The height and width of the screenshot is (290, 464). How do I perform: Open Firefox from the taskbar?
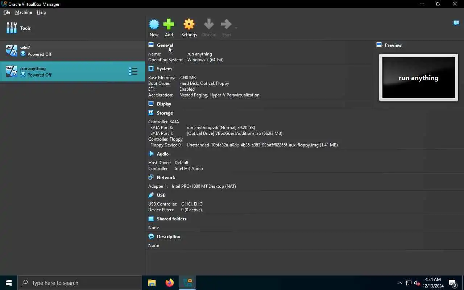pos(169,283)
